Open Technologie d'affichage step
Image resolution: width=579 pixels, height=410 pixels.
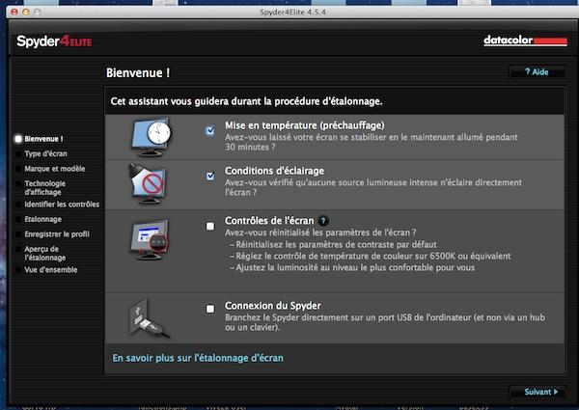pos(45,187)
